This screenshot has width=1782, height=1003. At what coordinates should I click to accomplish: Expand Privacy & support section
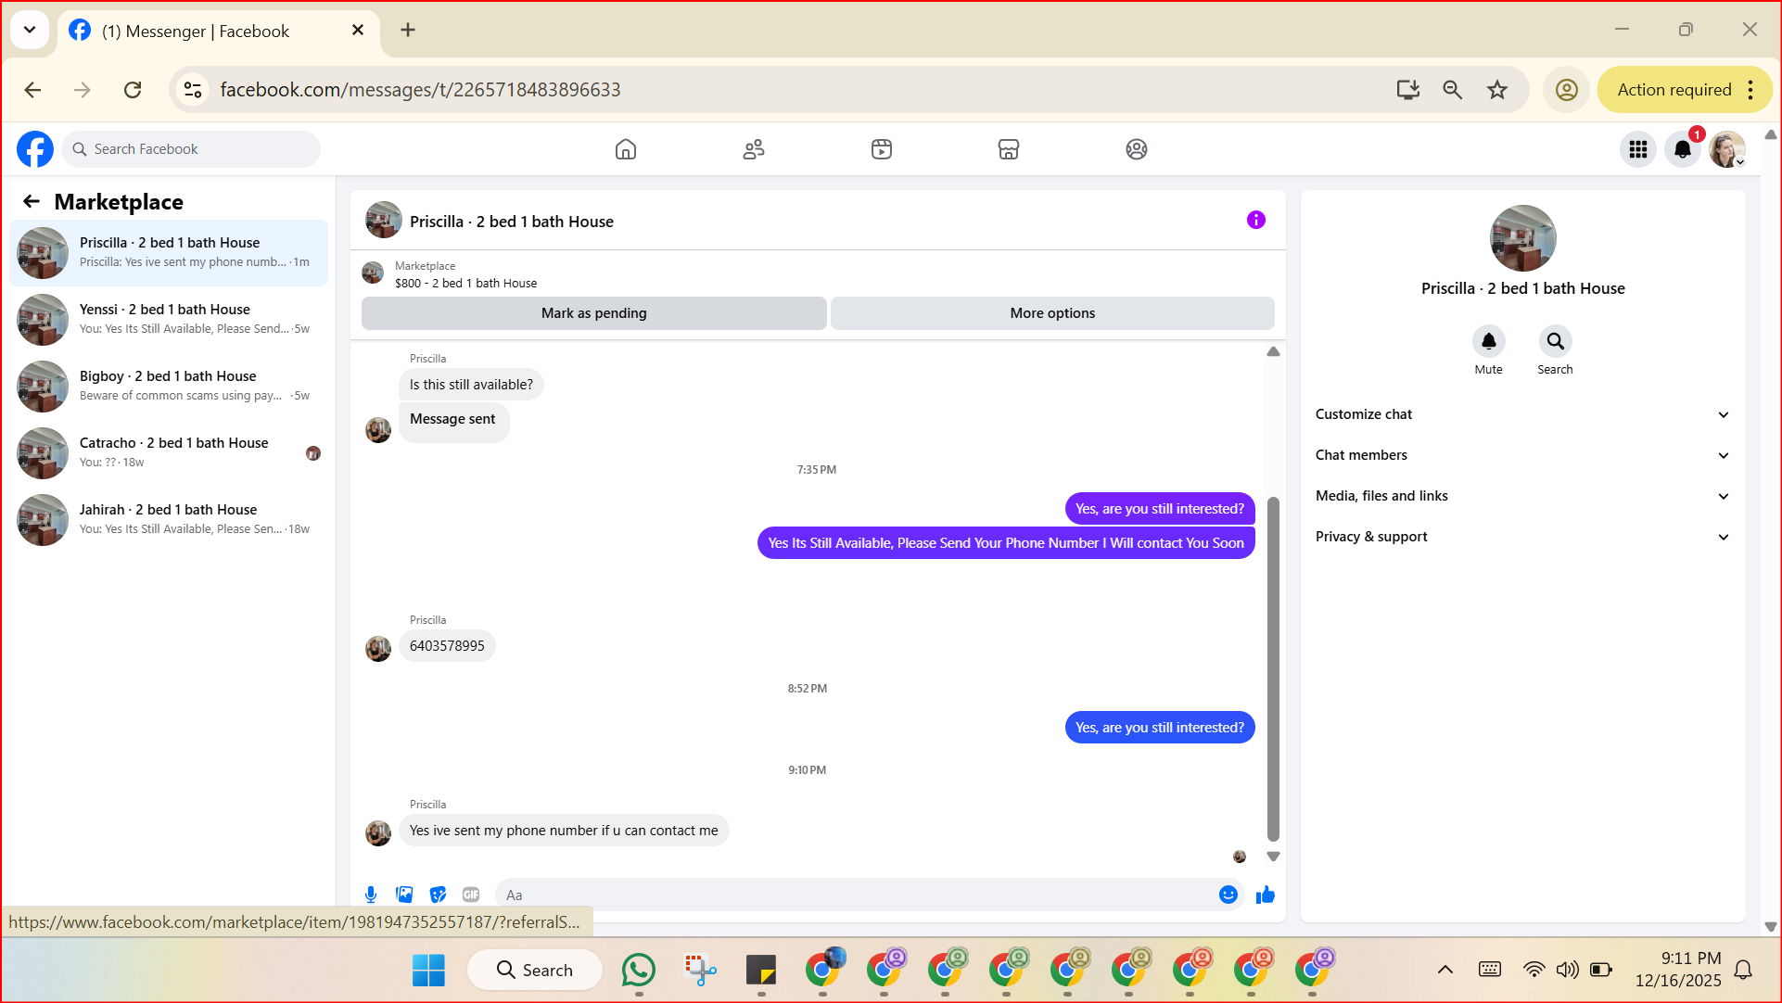pyautogui.click(x=1522, y=537)
